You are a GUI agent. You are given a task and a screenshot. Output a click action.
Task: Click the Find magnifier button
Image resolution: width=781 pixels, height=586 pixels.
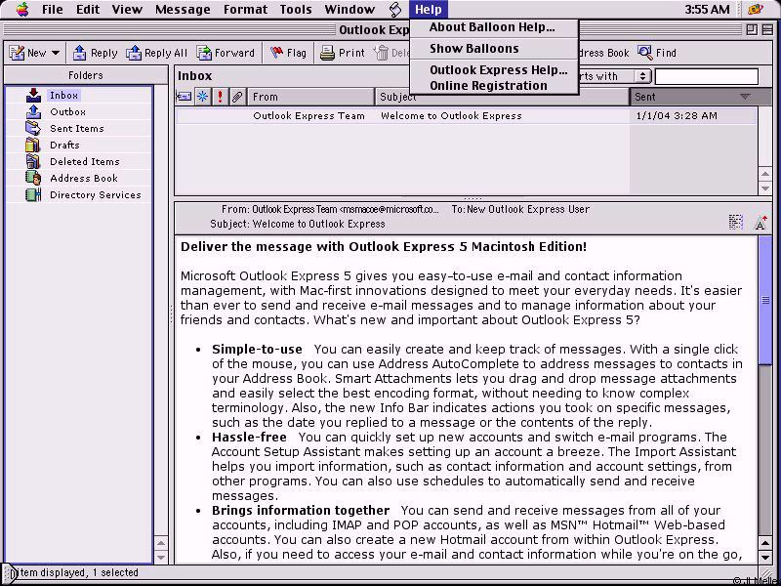click(656, 53)
